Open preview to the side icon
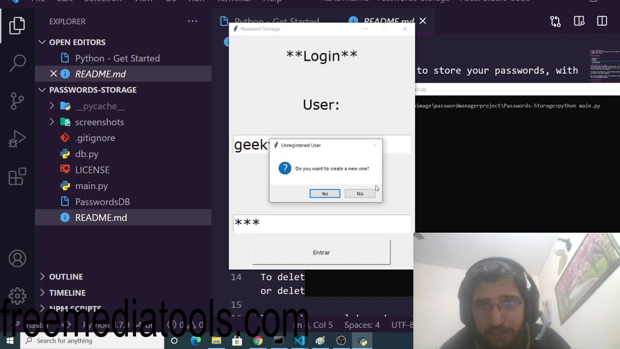This screenshot has width=620, height=349. (579, 21)
